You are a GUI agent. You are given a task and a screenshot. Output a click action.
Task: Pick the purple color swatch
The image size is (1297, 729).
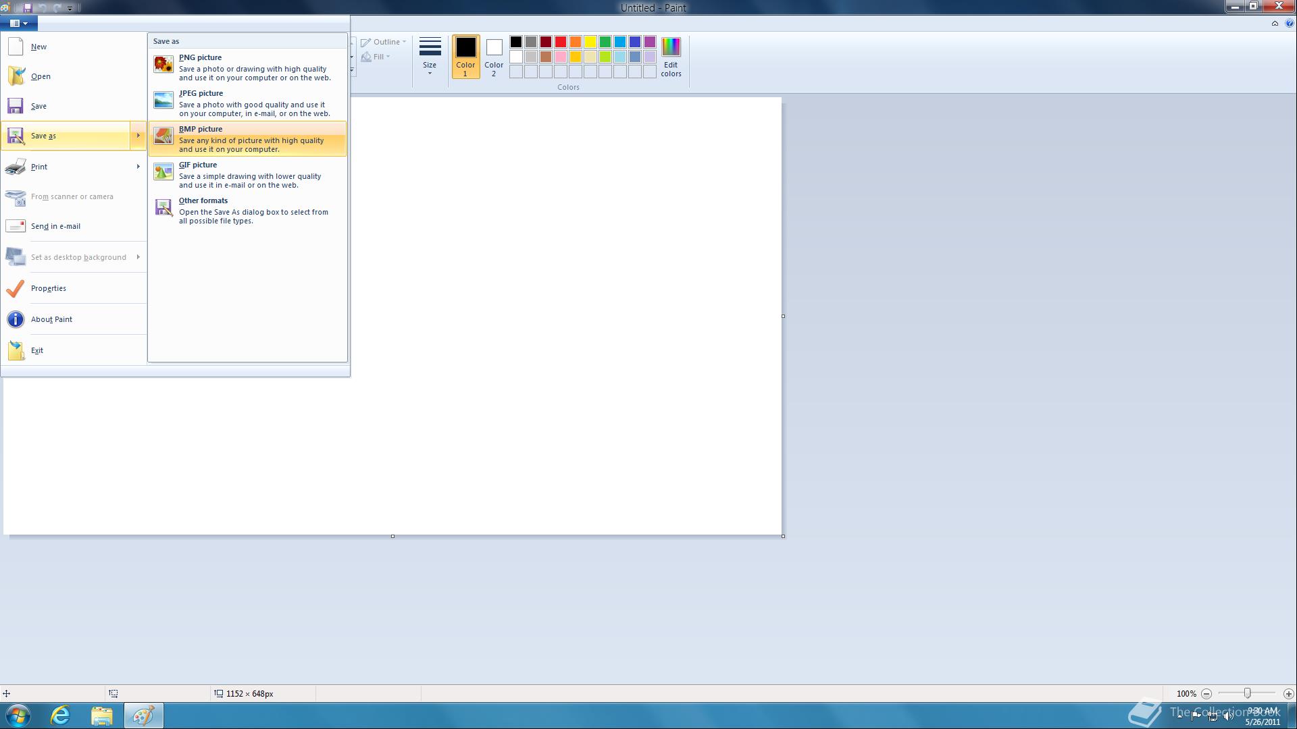pyautogui.click(x=650, y=42)
